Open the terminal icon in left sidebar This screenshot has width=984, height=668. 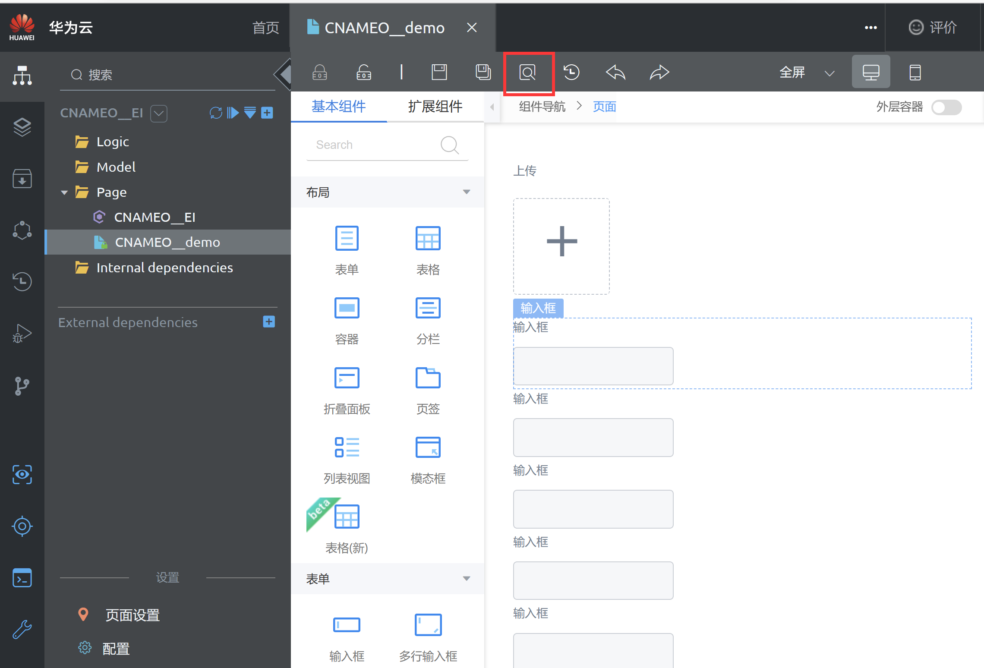[x=22, y=578]
